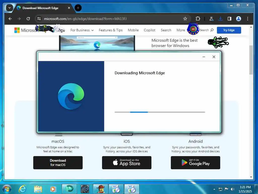Show downloads via the download arrow icon

coord(220,19)
